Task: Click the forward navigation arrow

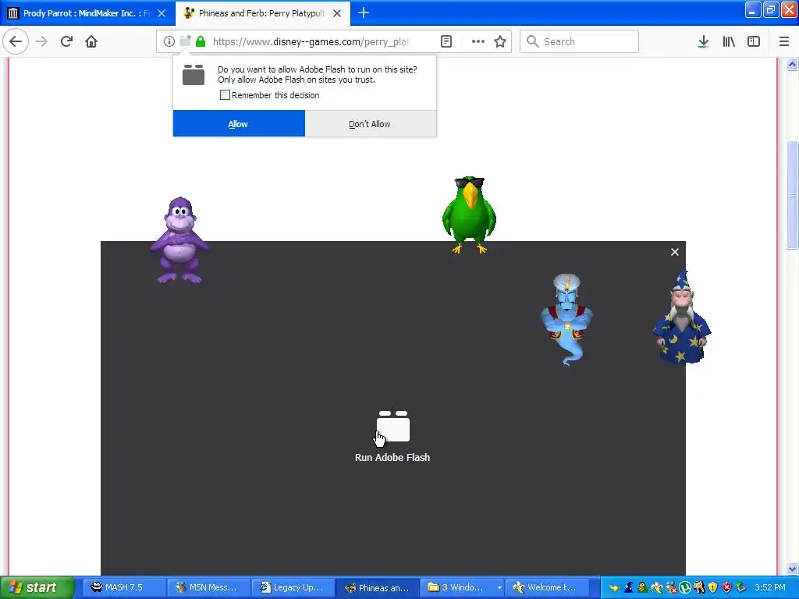Action: pos(41,41)
